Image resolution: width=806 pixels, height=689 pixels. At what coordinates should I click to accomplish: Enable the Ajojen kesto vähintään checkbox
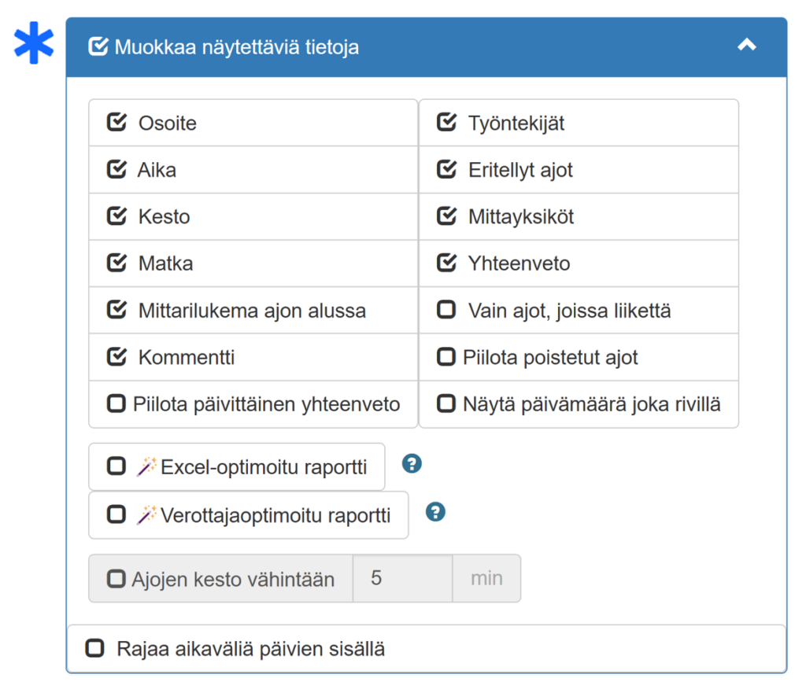coord(116,579)
